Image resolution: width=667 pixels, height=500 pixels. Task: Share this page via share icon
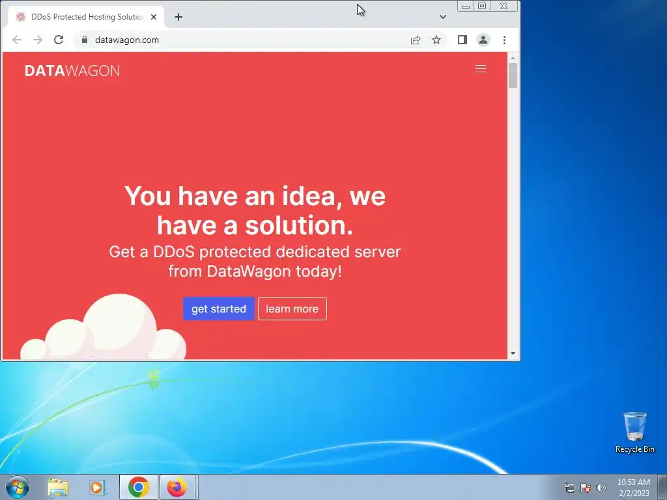tap(416, 40)
